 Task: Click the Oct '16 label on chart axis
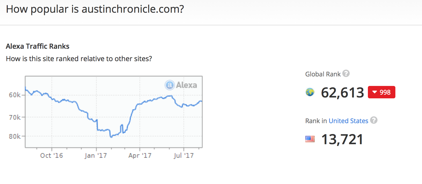click(52, 155)
